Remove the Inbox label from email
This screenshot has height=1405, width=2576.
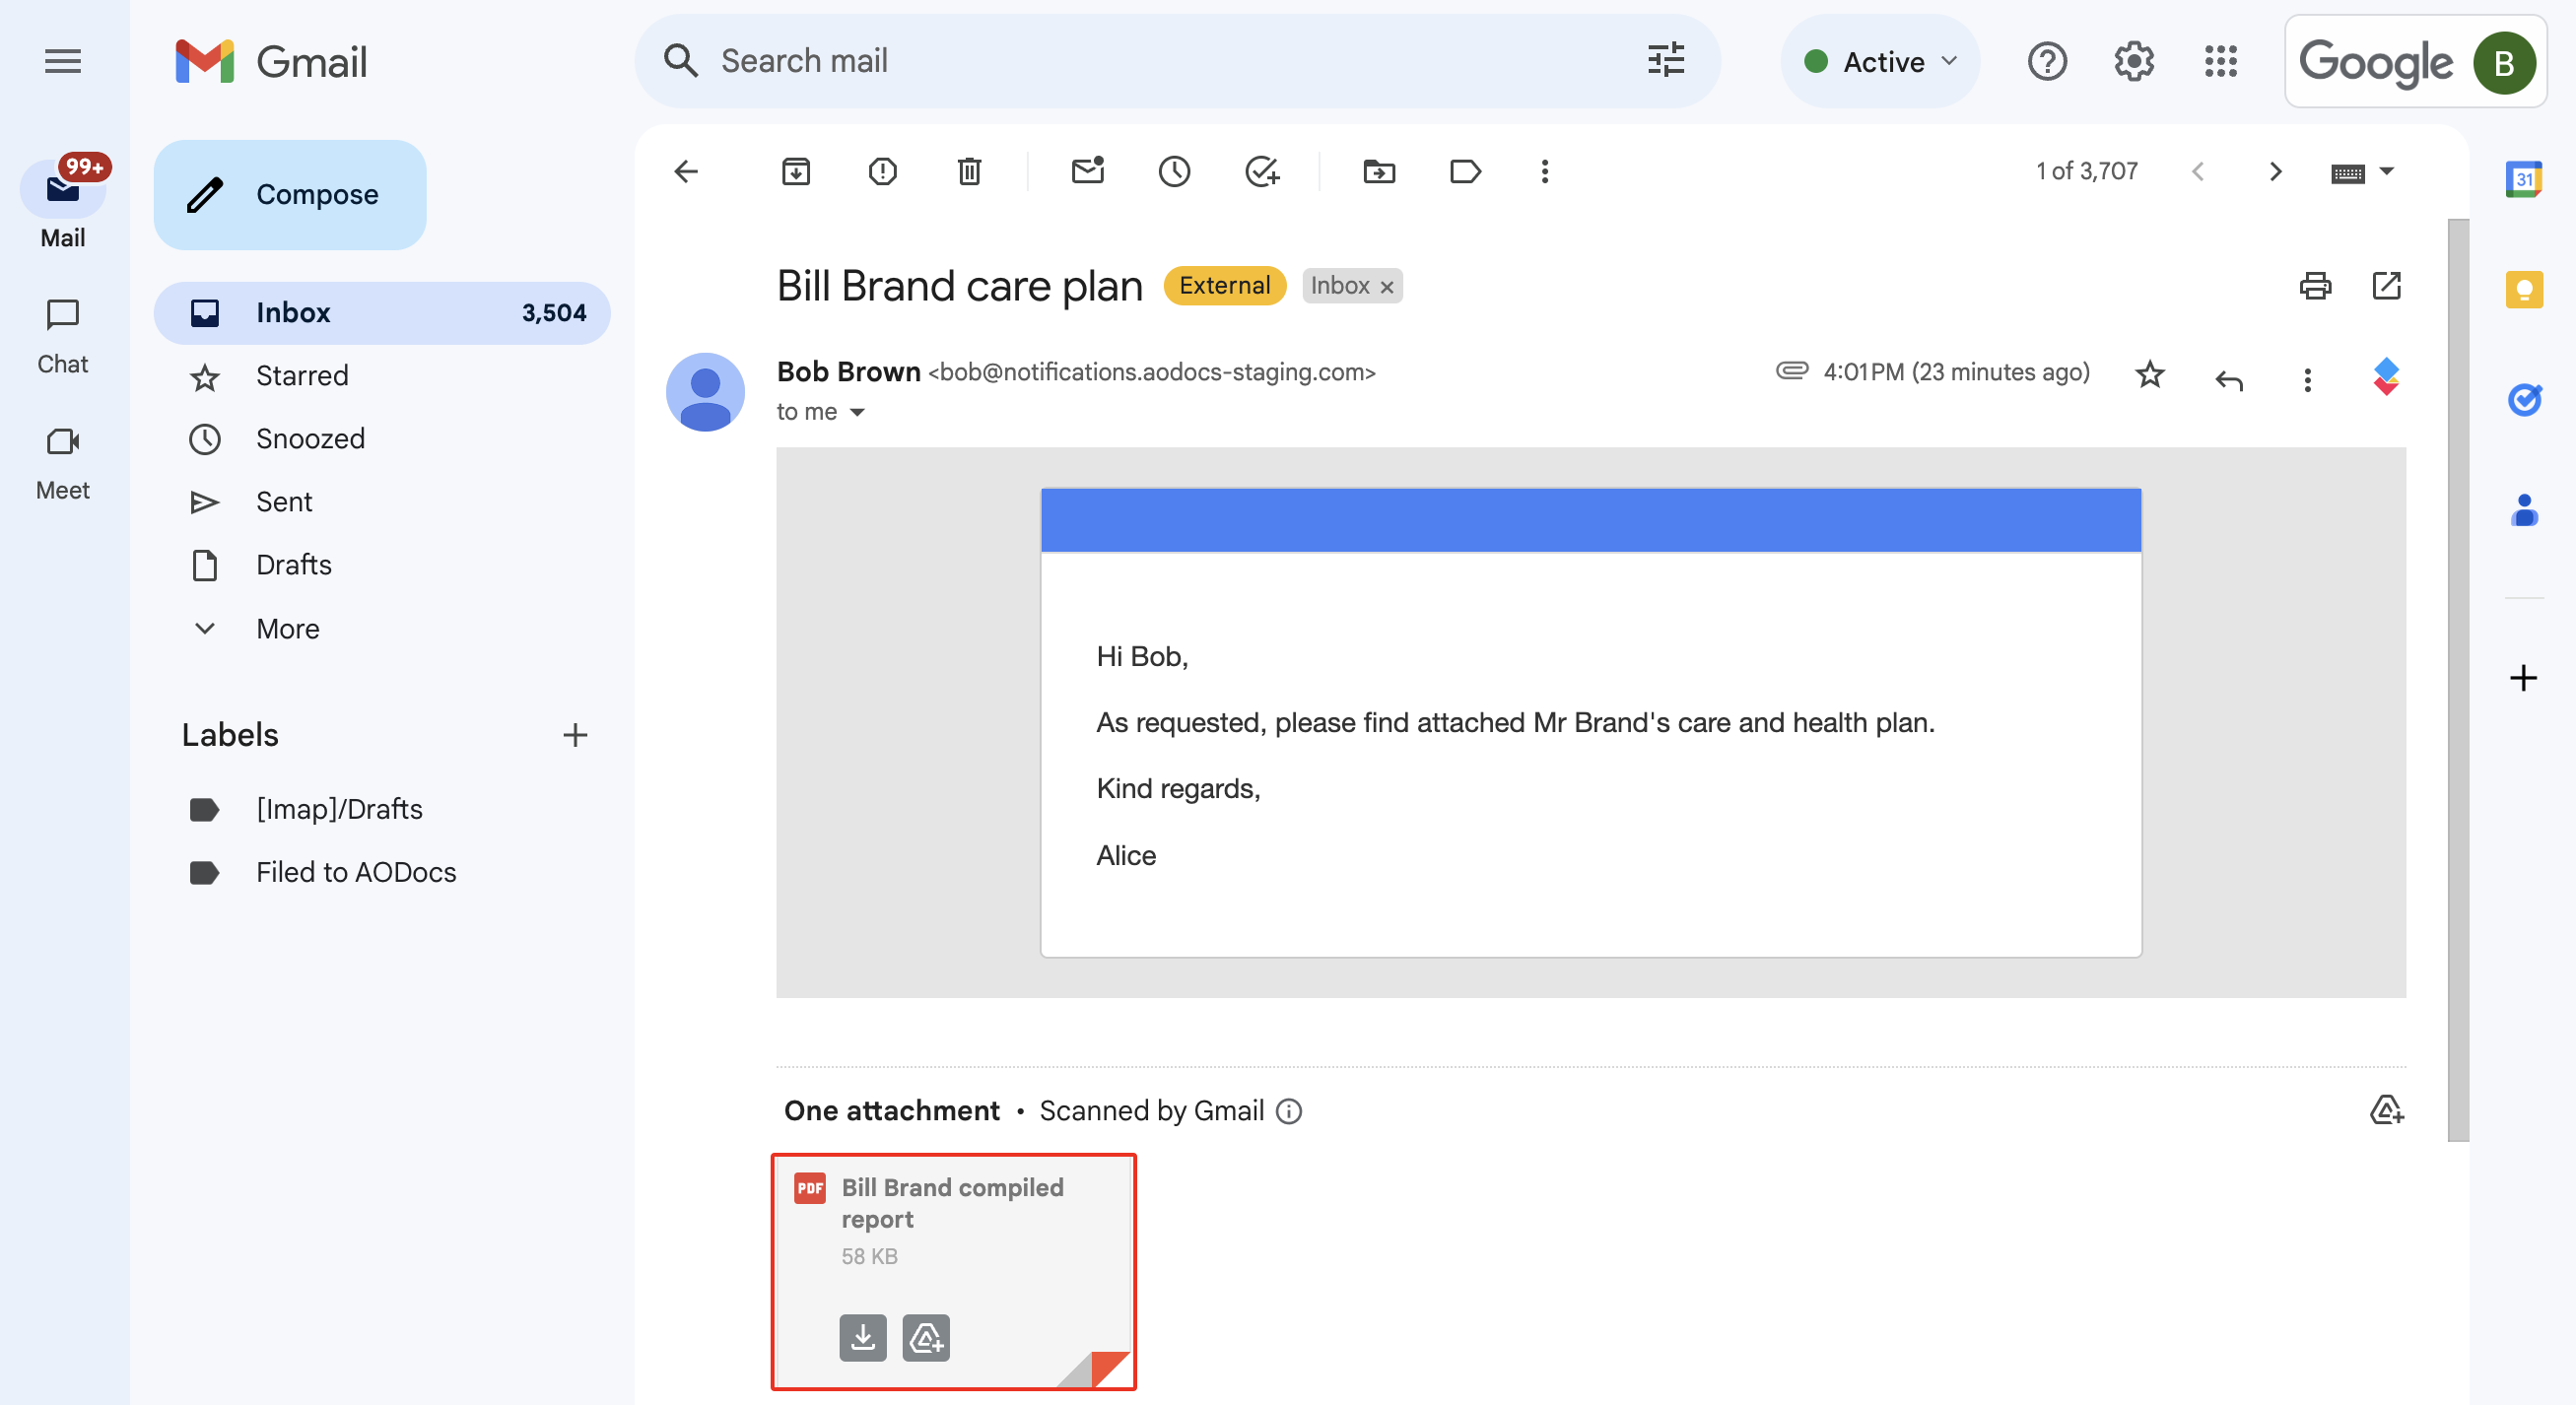(1386, 287)
